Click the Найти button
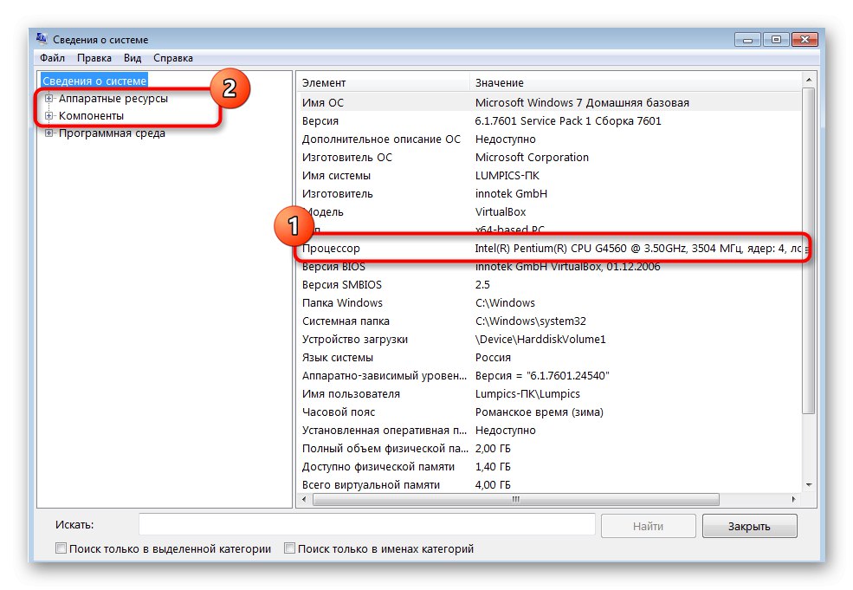The height and width of the screenshot is (590, 853). coord(648,525)
